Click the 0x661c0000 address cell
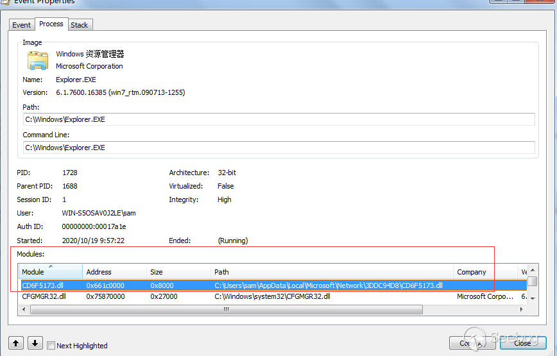557x356 pixels. tap(105, 285)
